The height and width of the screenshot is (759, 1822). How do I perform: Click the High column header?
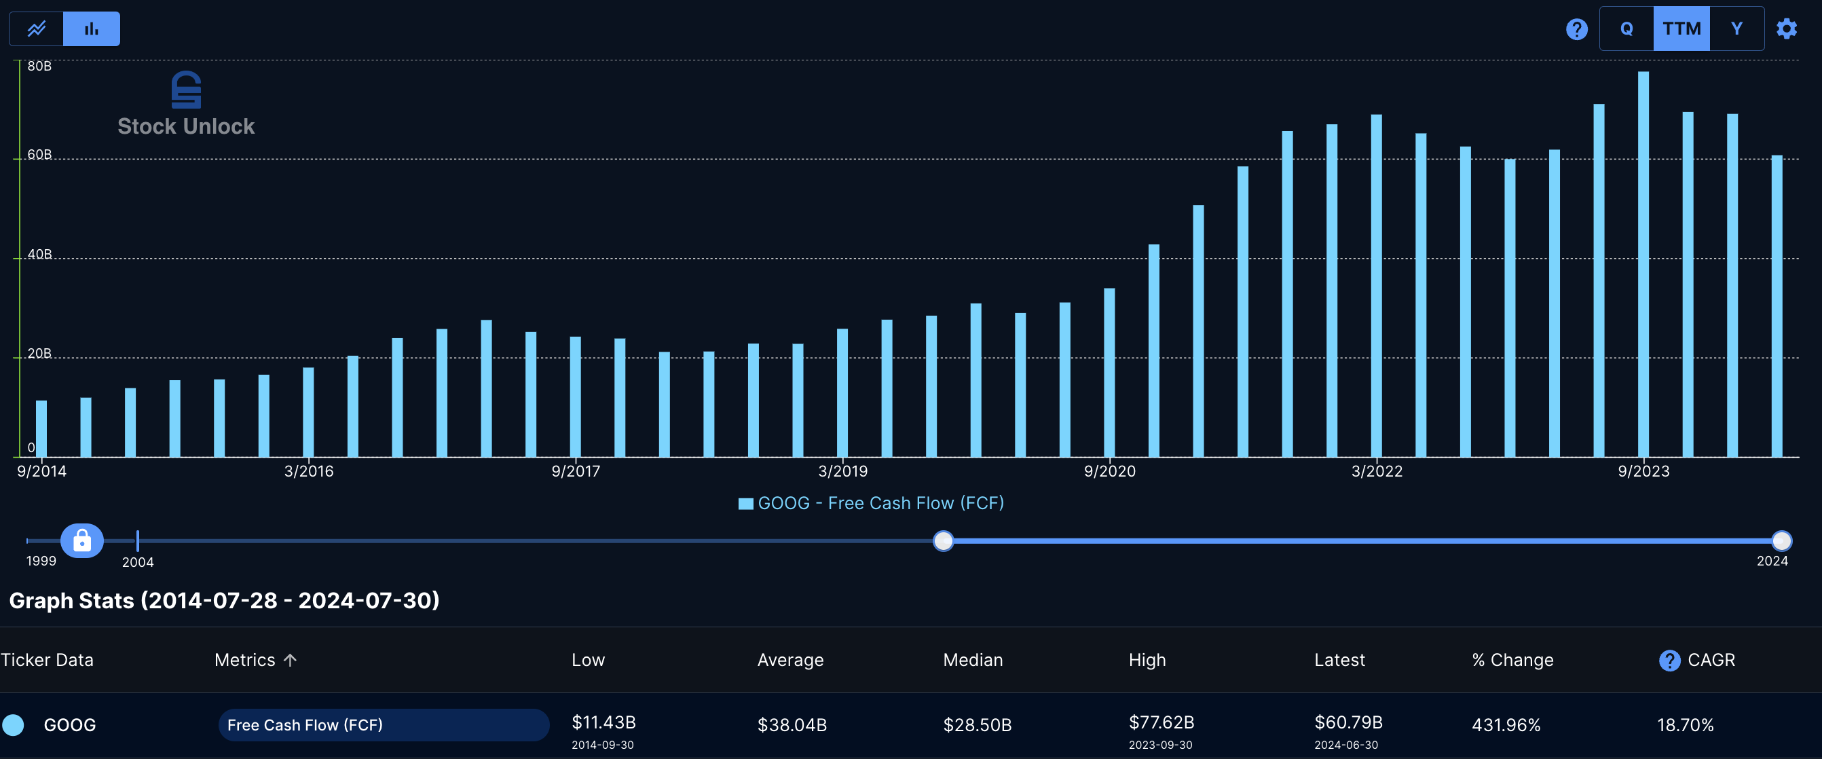(1147, 660)
